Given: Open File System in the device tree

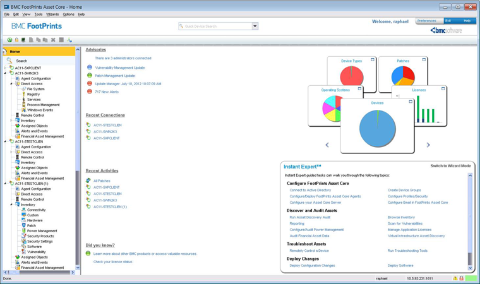Looking at the screenshot, I should 35,89.
